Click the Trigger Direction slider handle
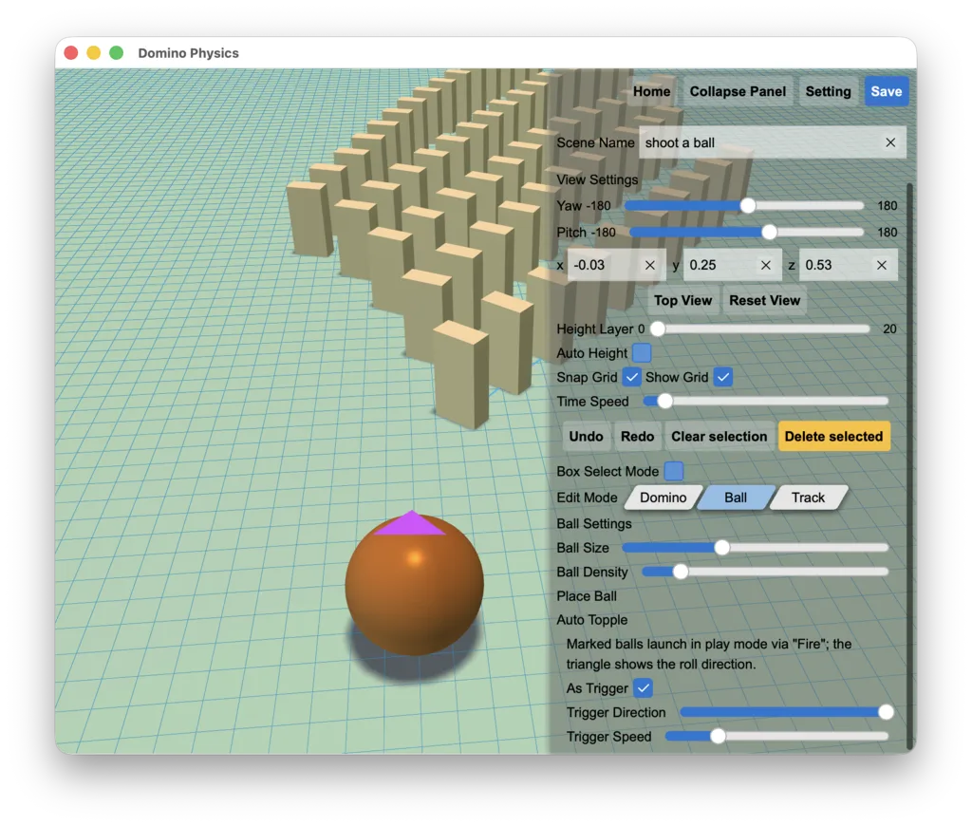The image size is (972, 827). 886,712
